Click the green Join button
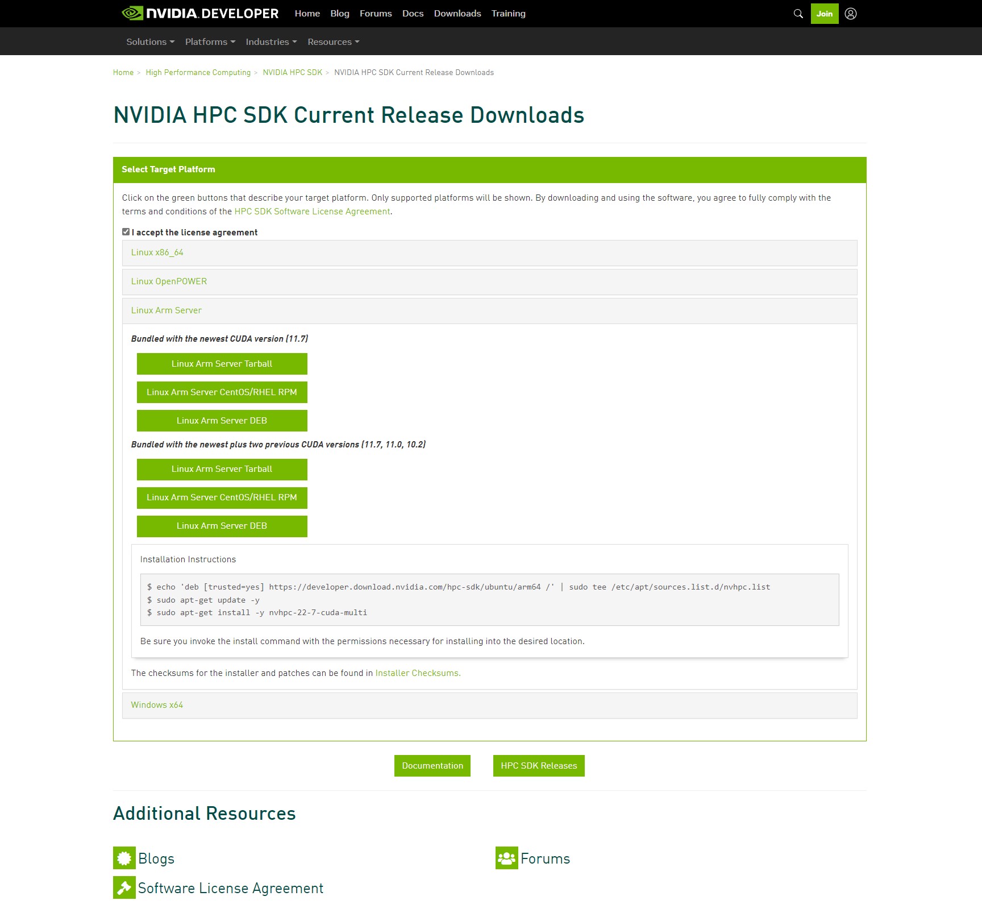 pyautogui.click(x=825, y=14)
